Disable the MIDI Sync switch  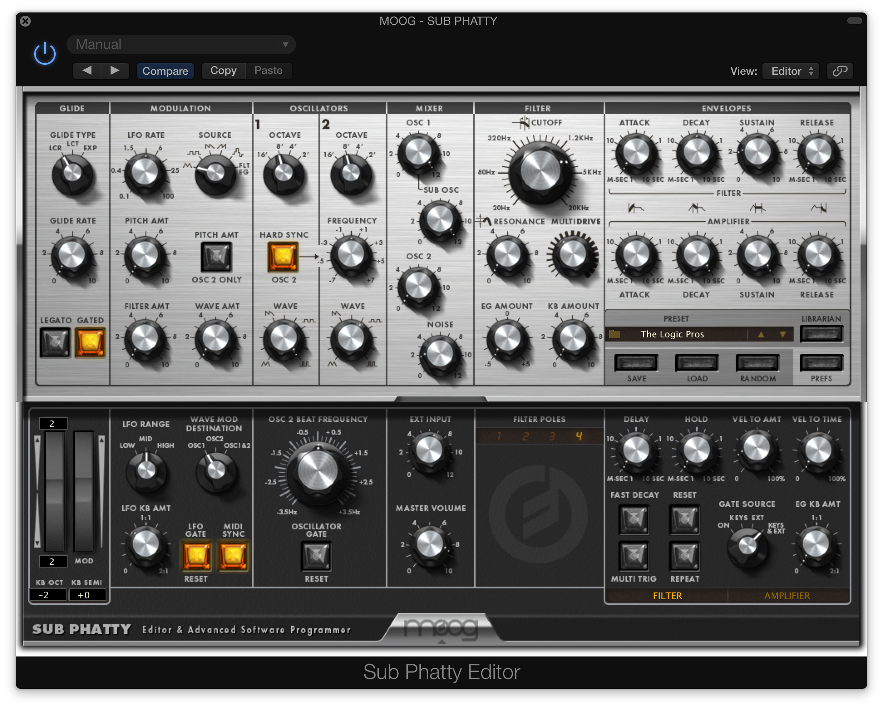[233, 555]
